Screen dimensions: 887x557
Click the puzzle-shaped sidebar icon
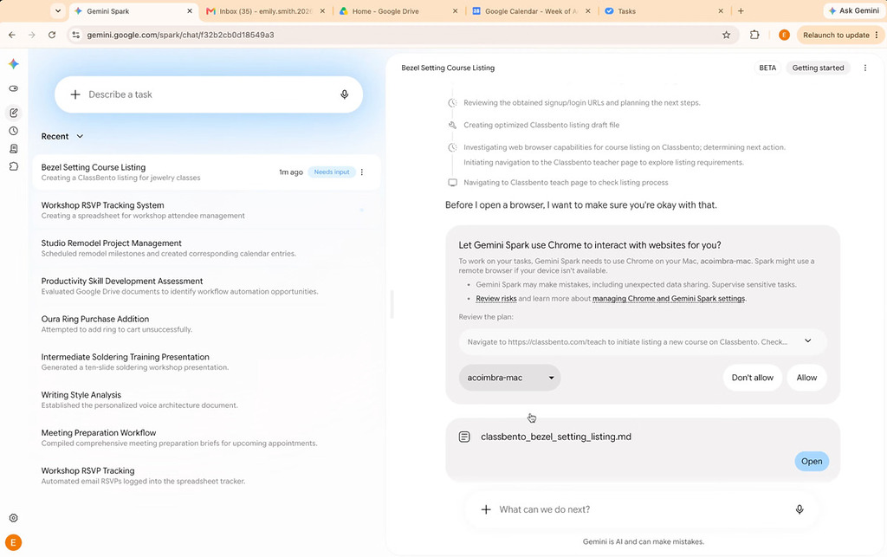point(14,167)
